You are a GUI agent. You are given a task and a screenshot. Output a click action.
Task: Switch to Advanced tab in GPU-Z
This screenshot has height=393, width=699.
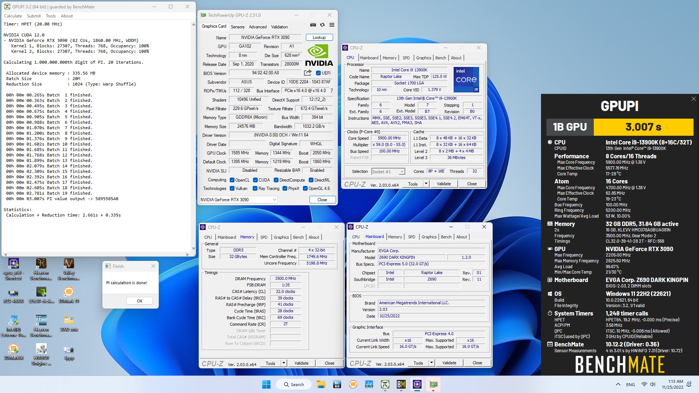point(258,27)
